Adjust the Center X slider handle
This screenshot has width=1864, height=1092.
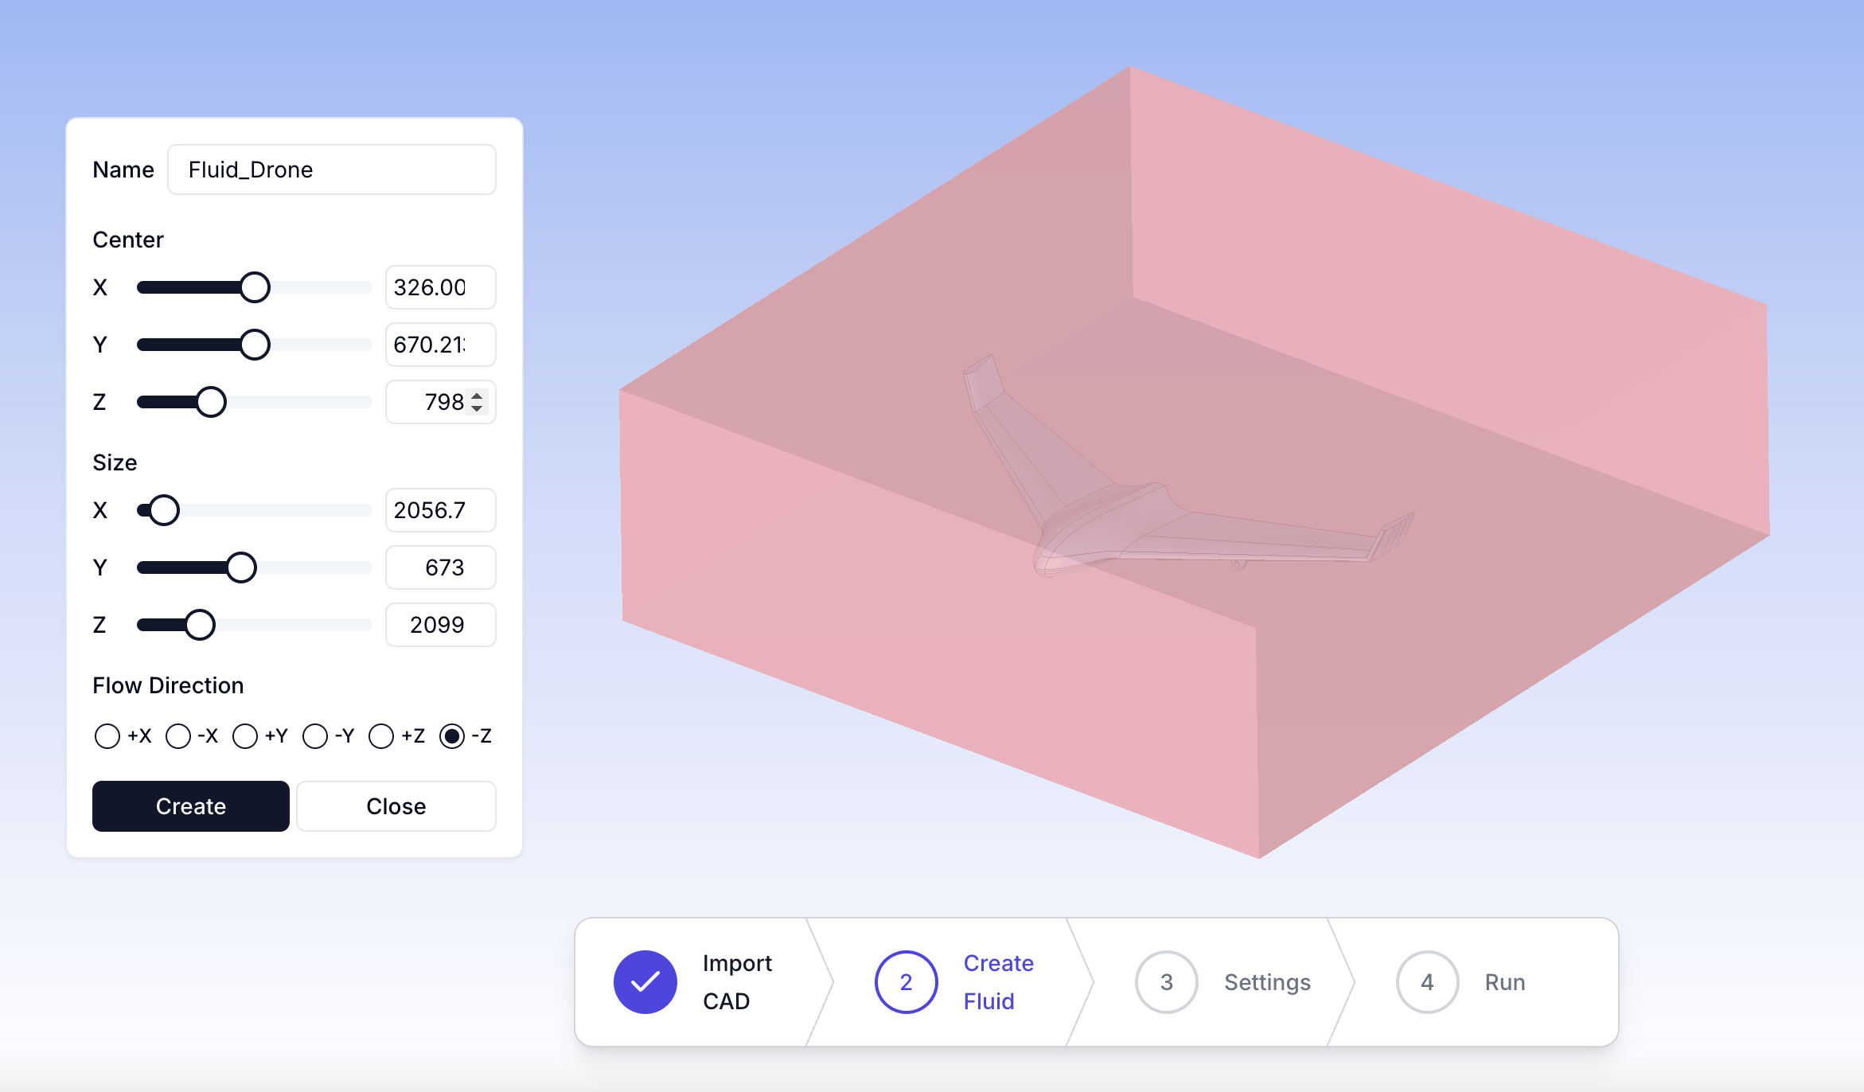coord(255,287)
